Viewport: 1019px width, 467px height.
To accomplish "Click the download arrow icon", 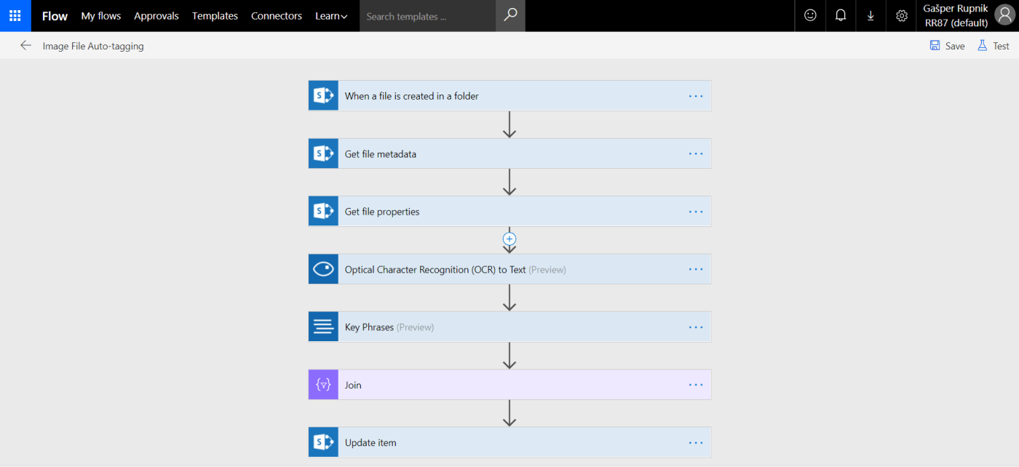I will [x=871, y=15].
